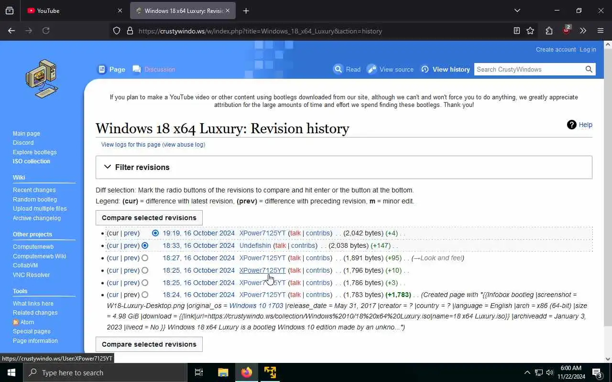Open the list all tabs dropdown

(517, 11)
